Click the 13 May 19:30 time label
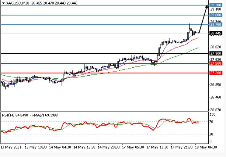This screenshot has height=157, width=226. coord(36,147)
